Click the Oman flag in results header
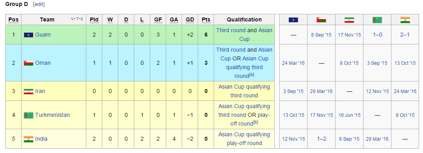Screen dimensions: 423x153 [x=321, y=20]
